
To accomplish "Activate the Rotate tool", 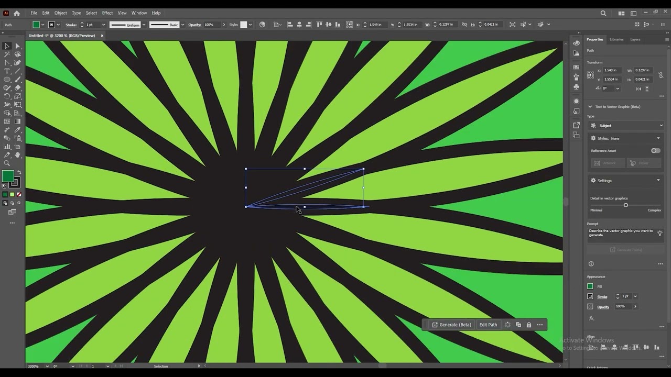I will coord(7,96).
